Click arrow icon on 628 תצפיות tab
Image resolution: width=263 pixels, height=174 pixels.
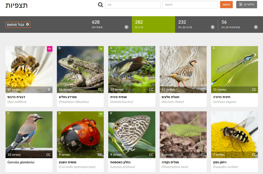click(x=126, y=27)
